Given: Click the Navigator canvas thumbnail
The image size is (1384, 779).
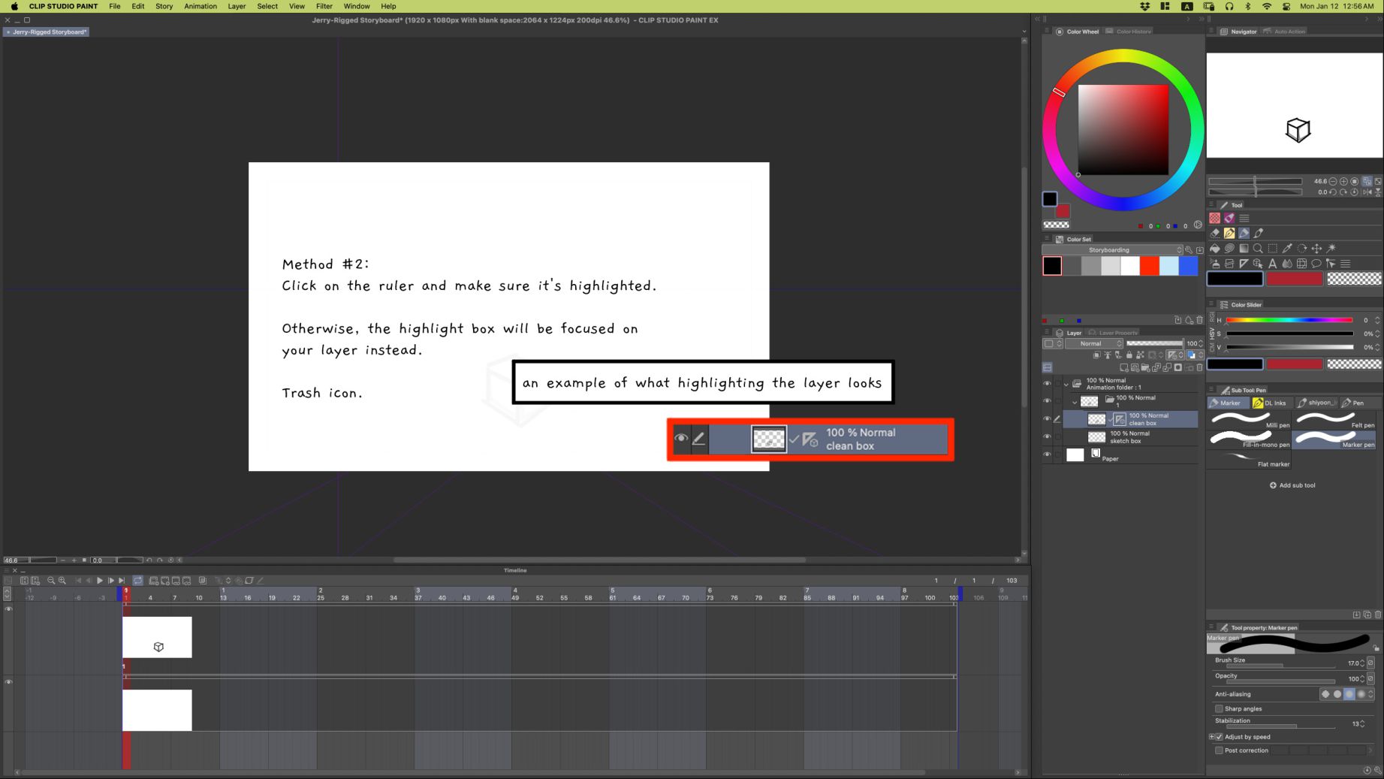Looking at the screenshot, I should pos(1294,105).
